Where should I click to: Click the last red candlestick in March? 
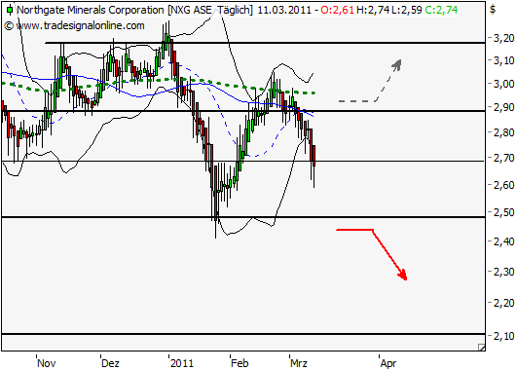[314, 156]
